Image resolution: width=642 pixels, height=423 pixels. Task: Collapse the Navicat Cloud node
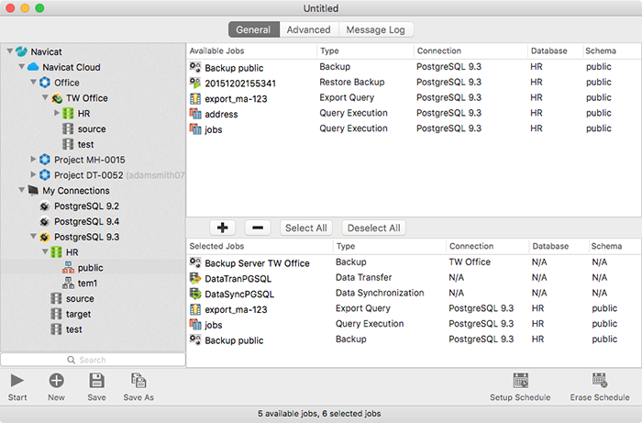[22, 66]
